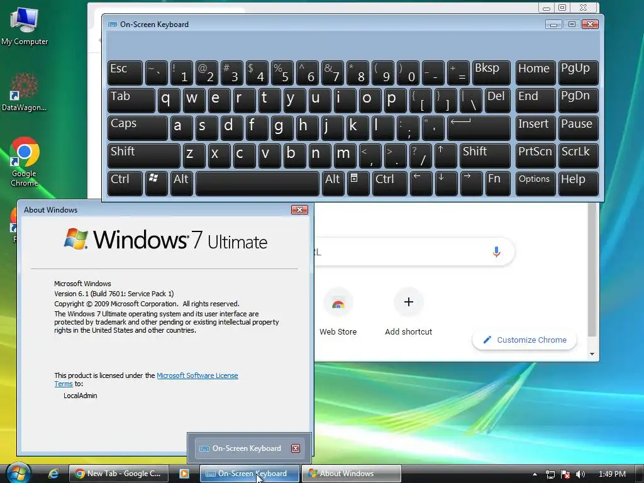Image resolution: width=644 pixels, height=483 pixels.
Task: Click the equals plus key
Action: click(458, 73)
